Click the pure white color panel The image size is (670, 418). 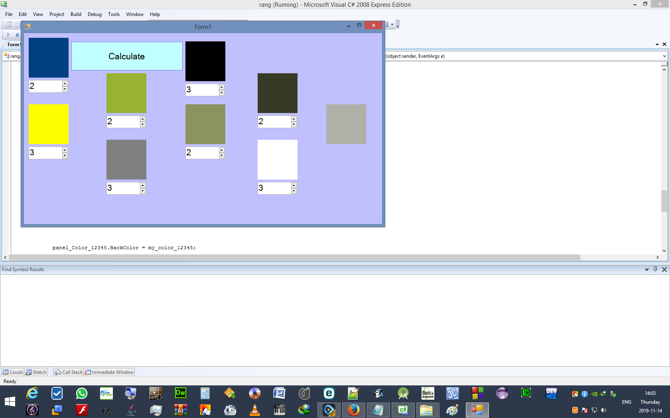(x=278, y=160)
